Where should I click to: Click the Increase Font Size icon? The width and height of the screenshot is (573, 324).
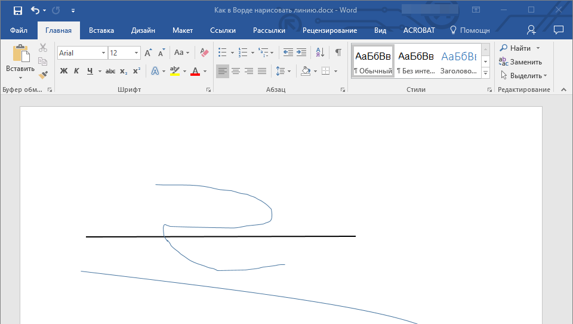pos(148,53)
